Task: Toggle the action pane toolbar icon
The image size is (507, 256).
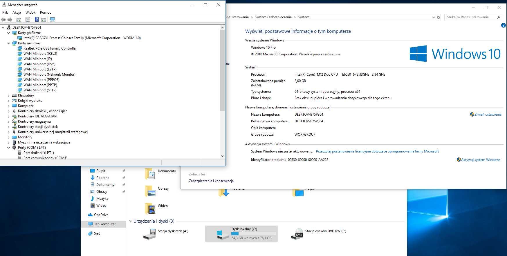Action: 44,19
